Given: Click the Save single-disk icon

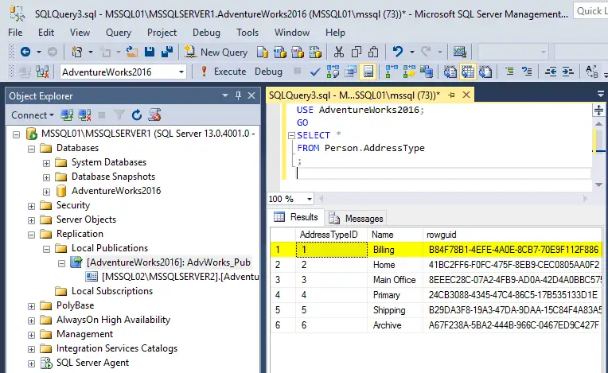Looking at the screenshot, I should click(150, 52).
